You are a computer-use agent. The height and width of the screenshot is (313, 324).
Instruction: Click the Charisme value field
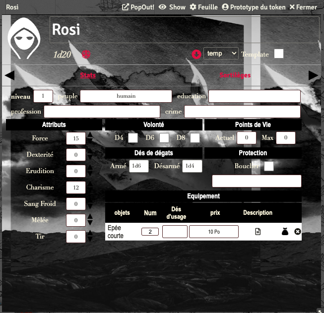tap(76, 188)
